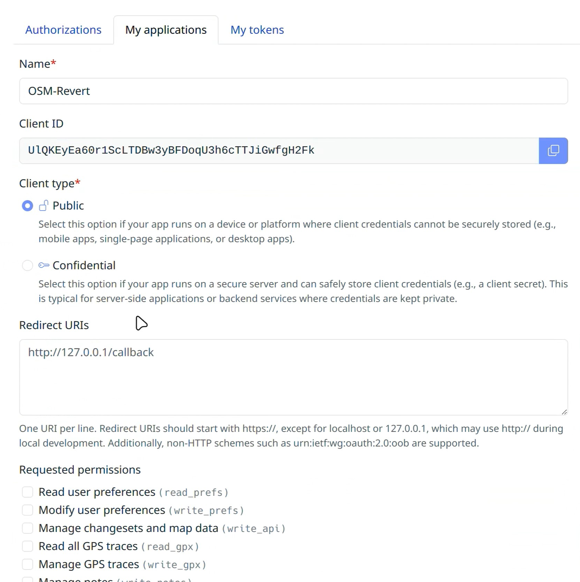Click the unlocked padlock icon beside Public
The width and height of the screenshot is (580, 582).
(44, 206)
